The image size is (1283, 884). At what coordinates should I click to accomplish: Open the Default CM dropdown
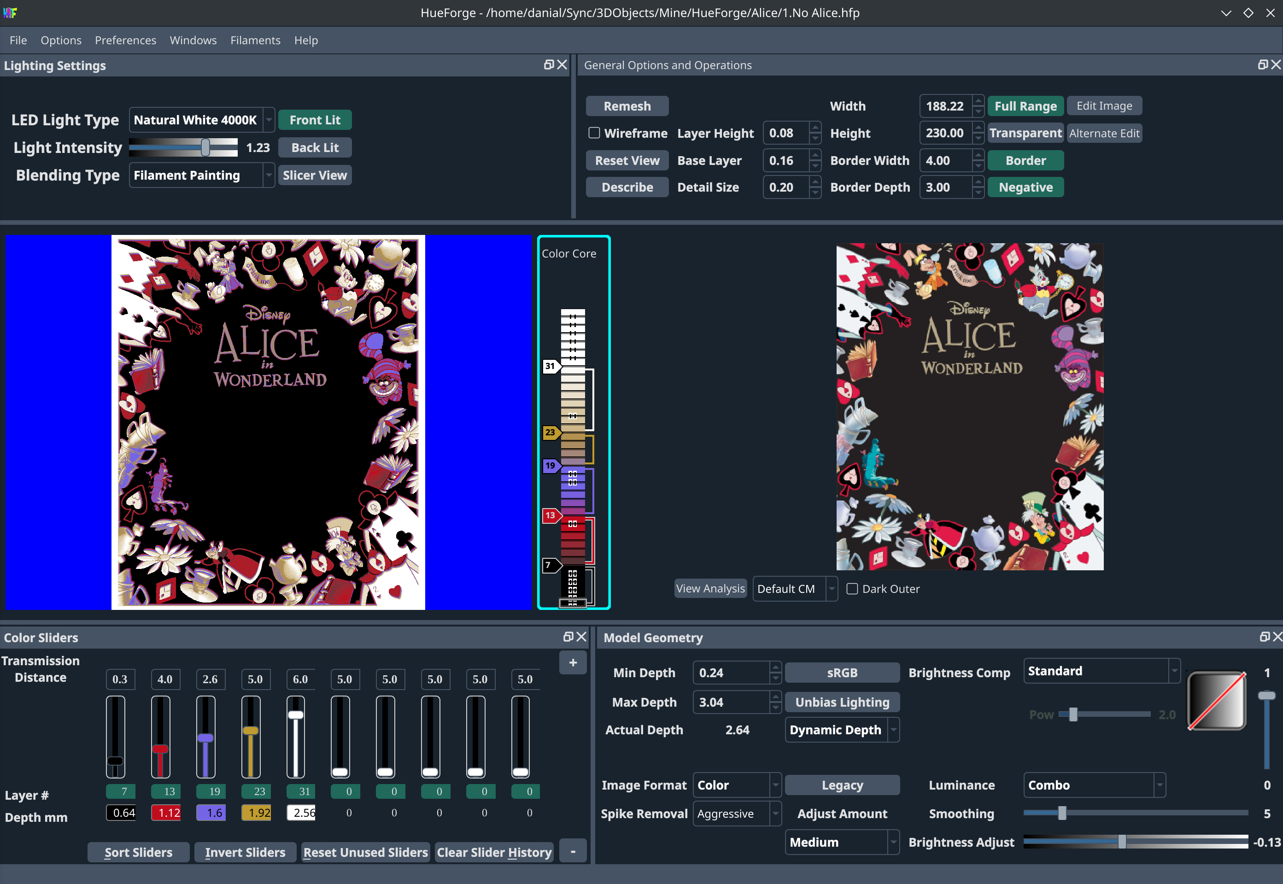(x=794, y=589)
